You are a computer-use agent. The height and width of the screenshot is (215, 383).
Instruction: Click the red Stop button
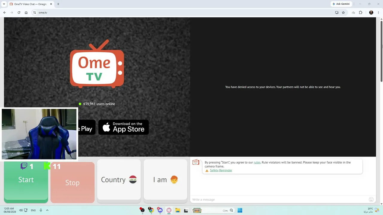pos(72,182)
